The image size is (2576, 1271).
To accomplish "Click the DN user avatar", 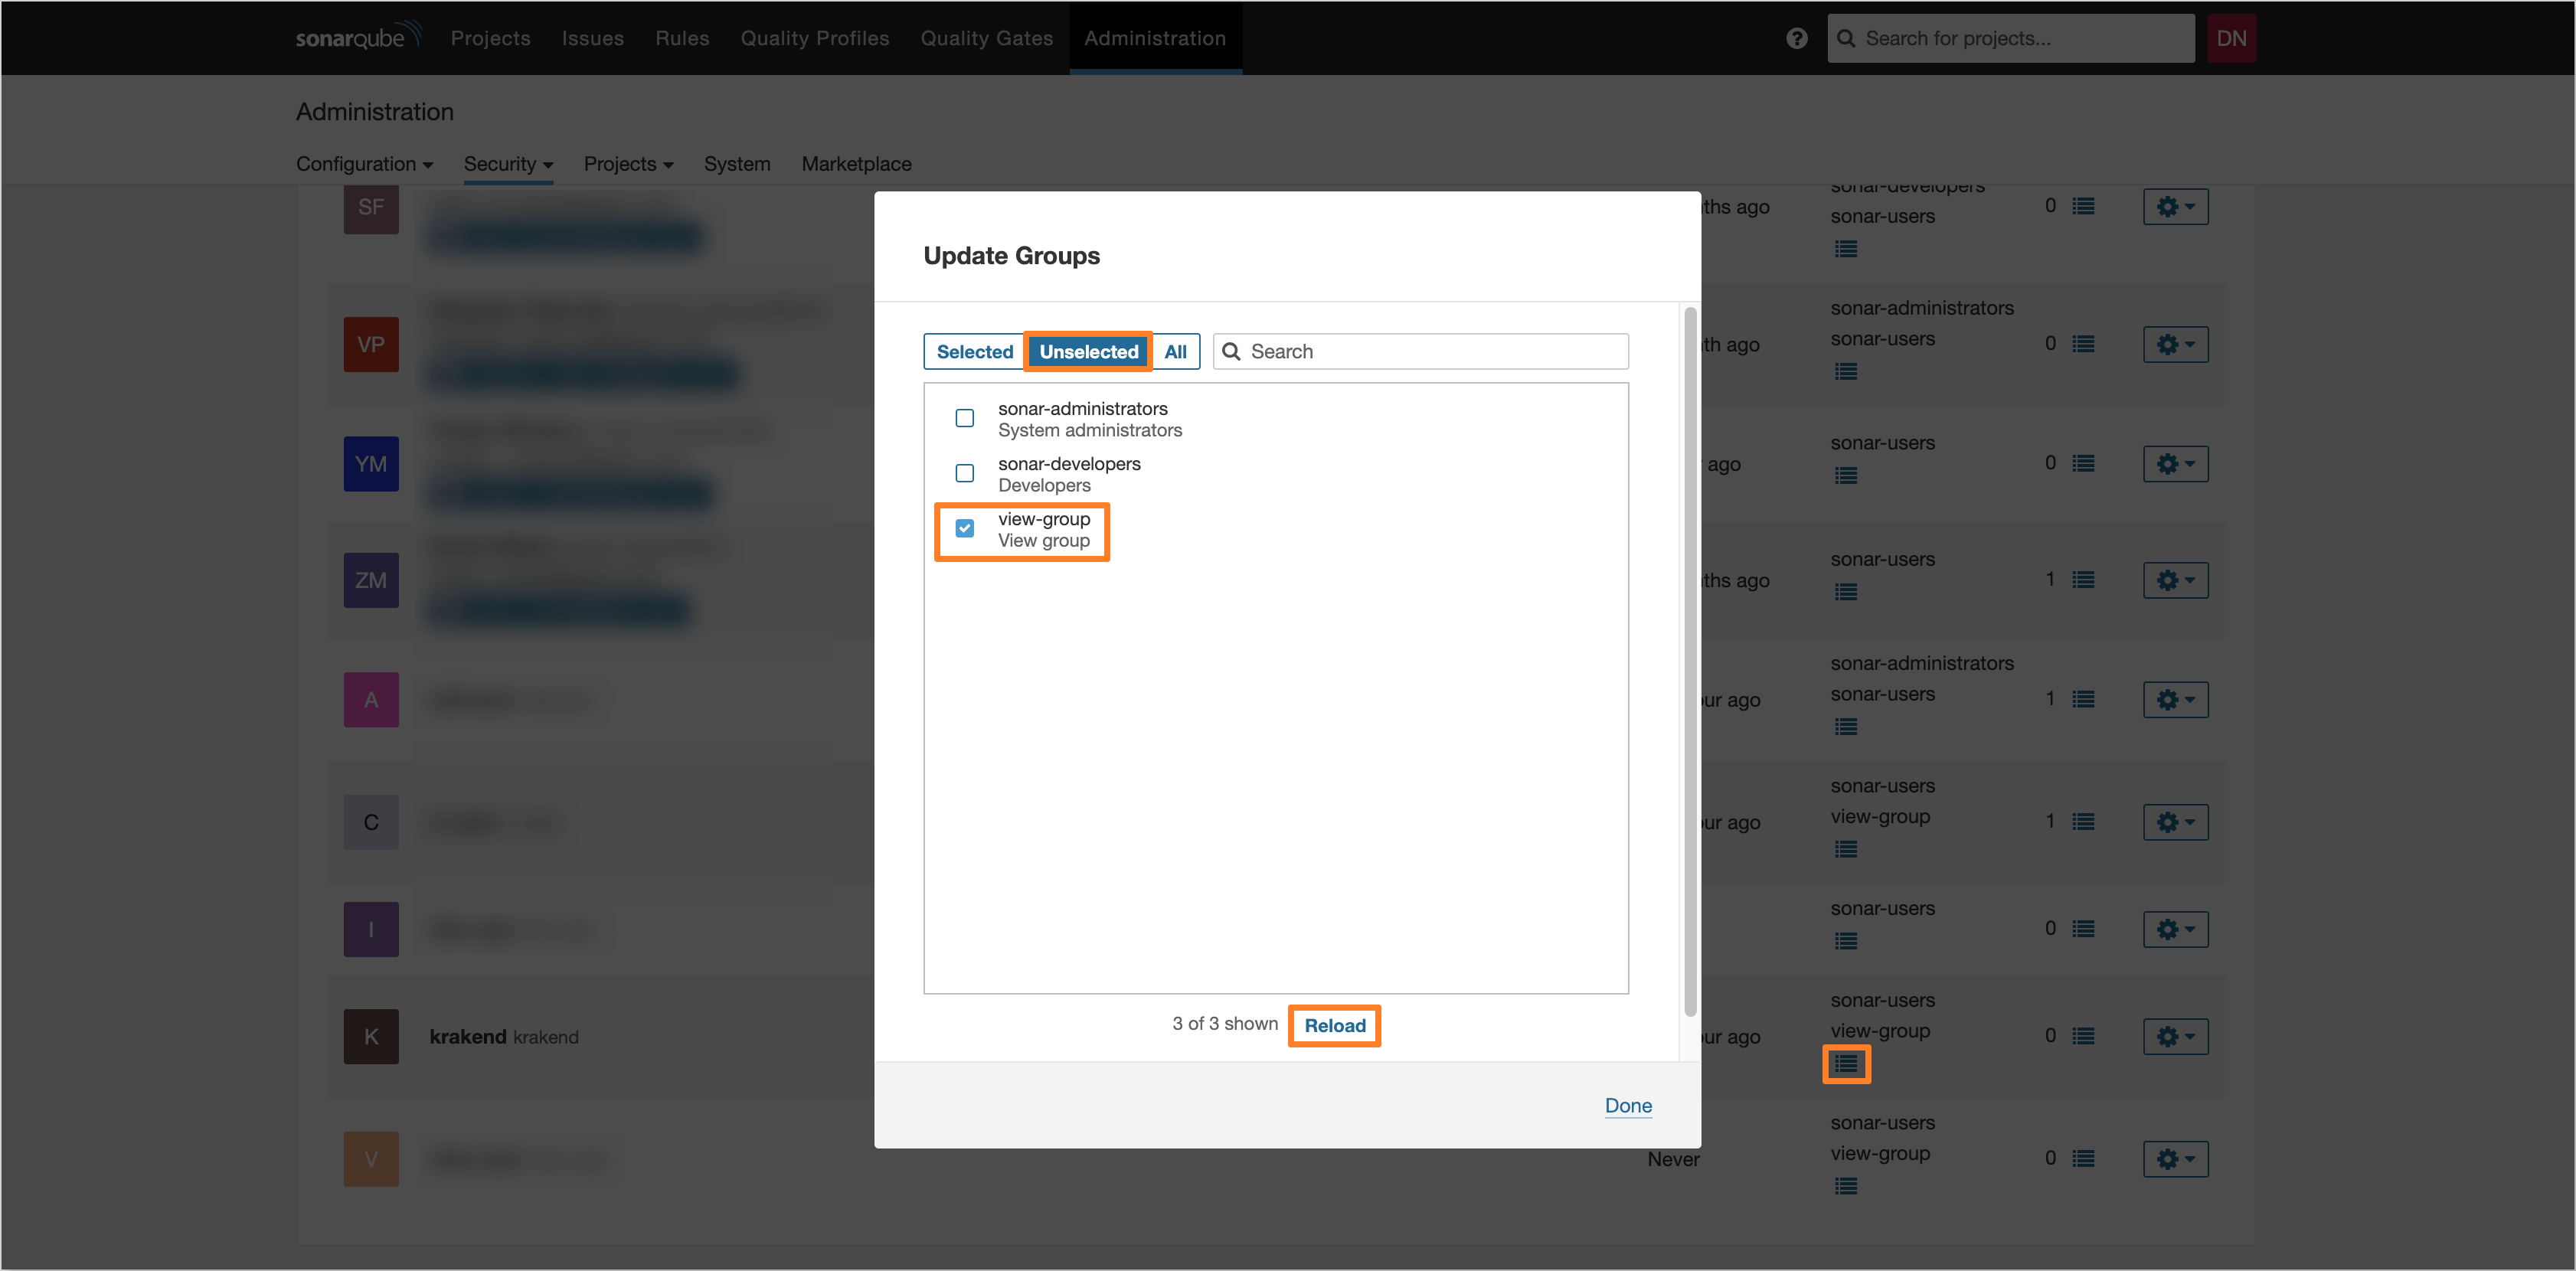I will point(2231,37).
